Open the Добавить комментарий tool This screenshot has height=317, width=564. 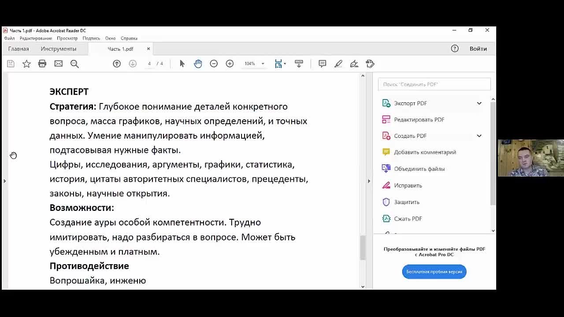tap(425, 152)
